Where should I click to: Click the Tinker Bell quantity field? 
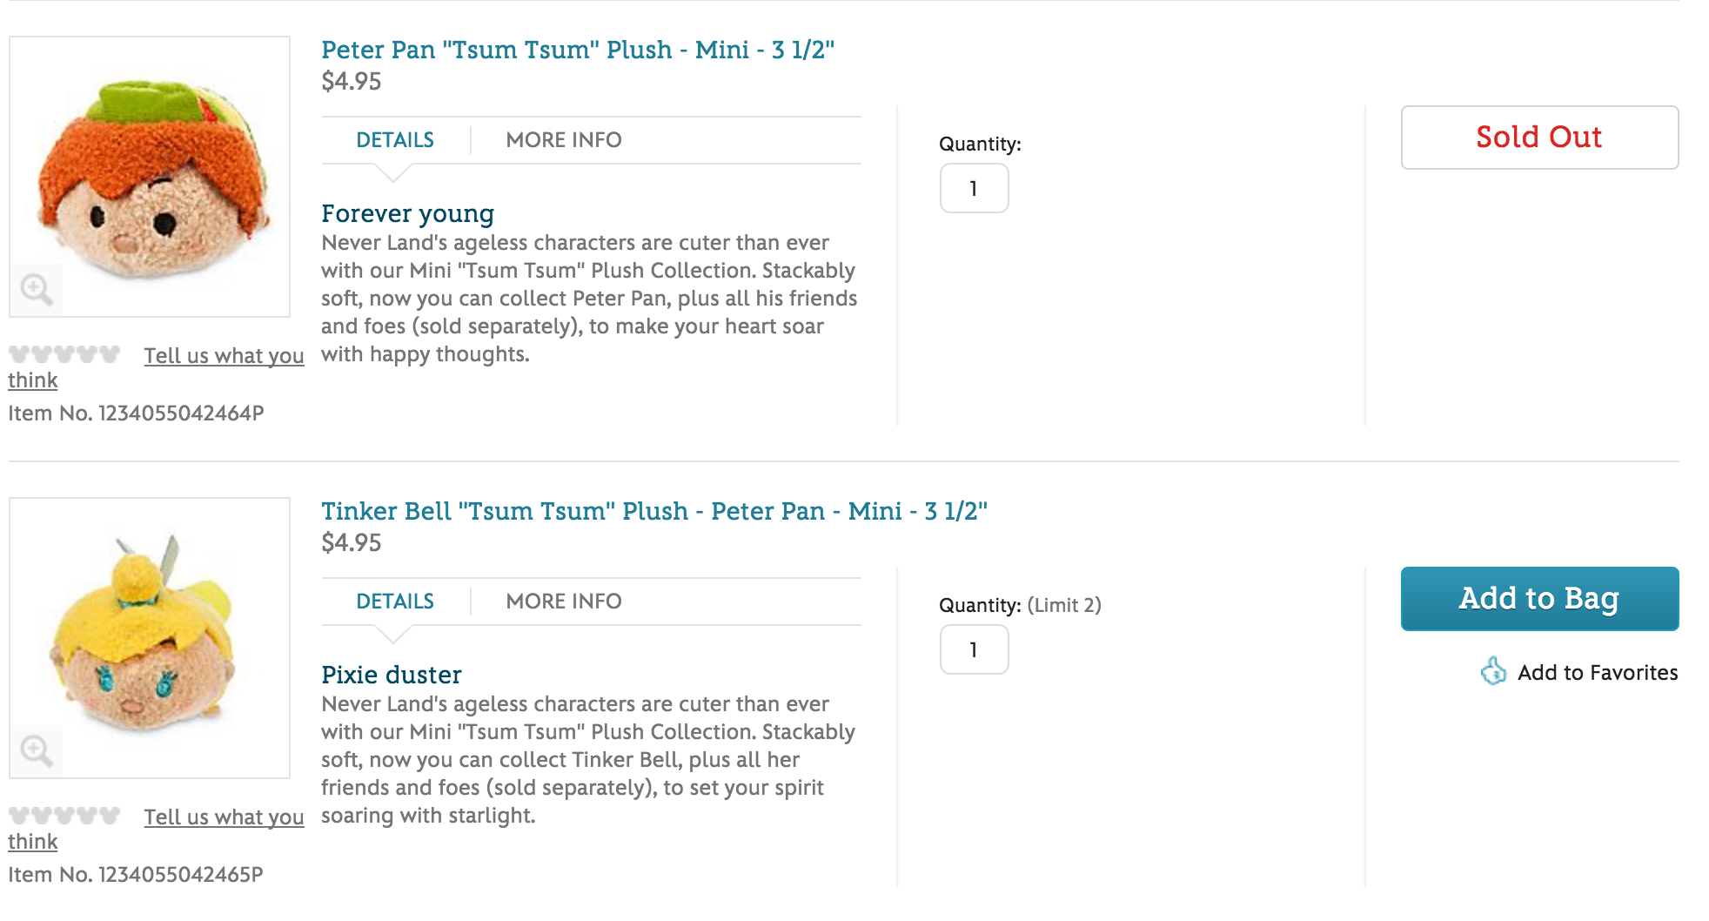[x=974, y=649]
